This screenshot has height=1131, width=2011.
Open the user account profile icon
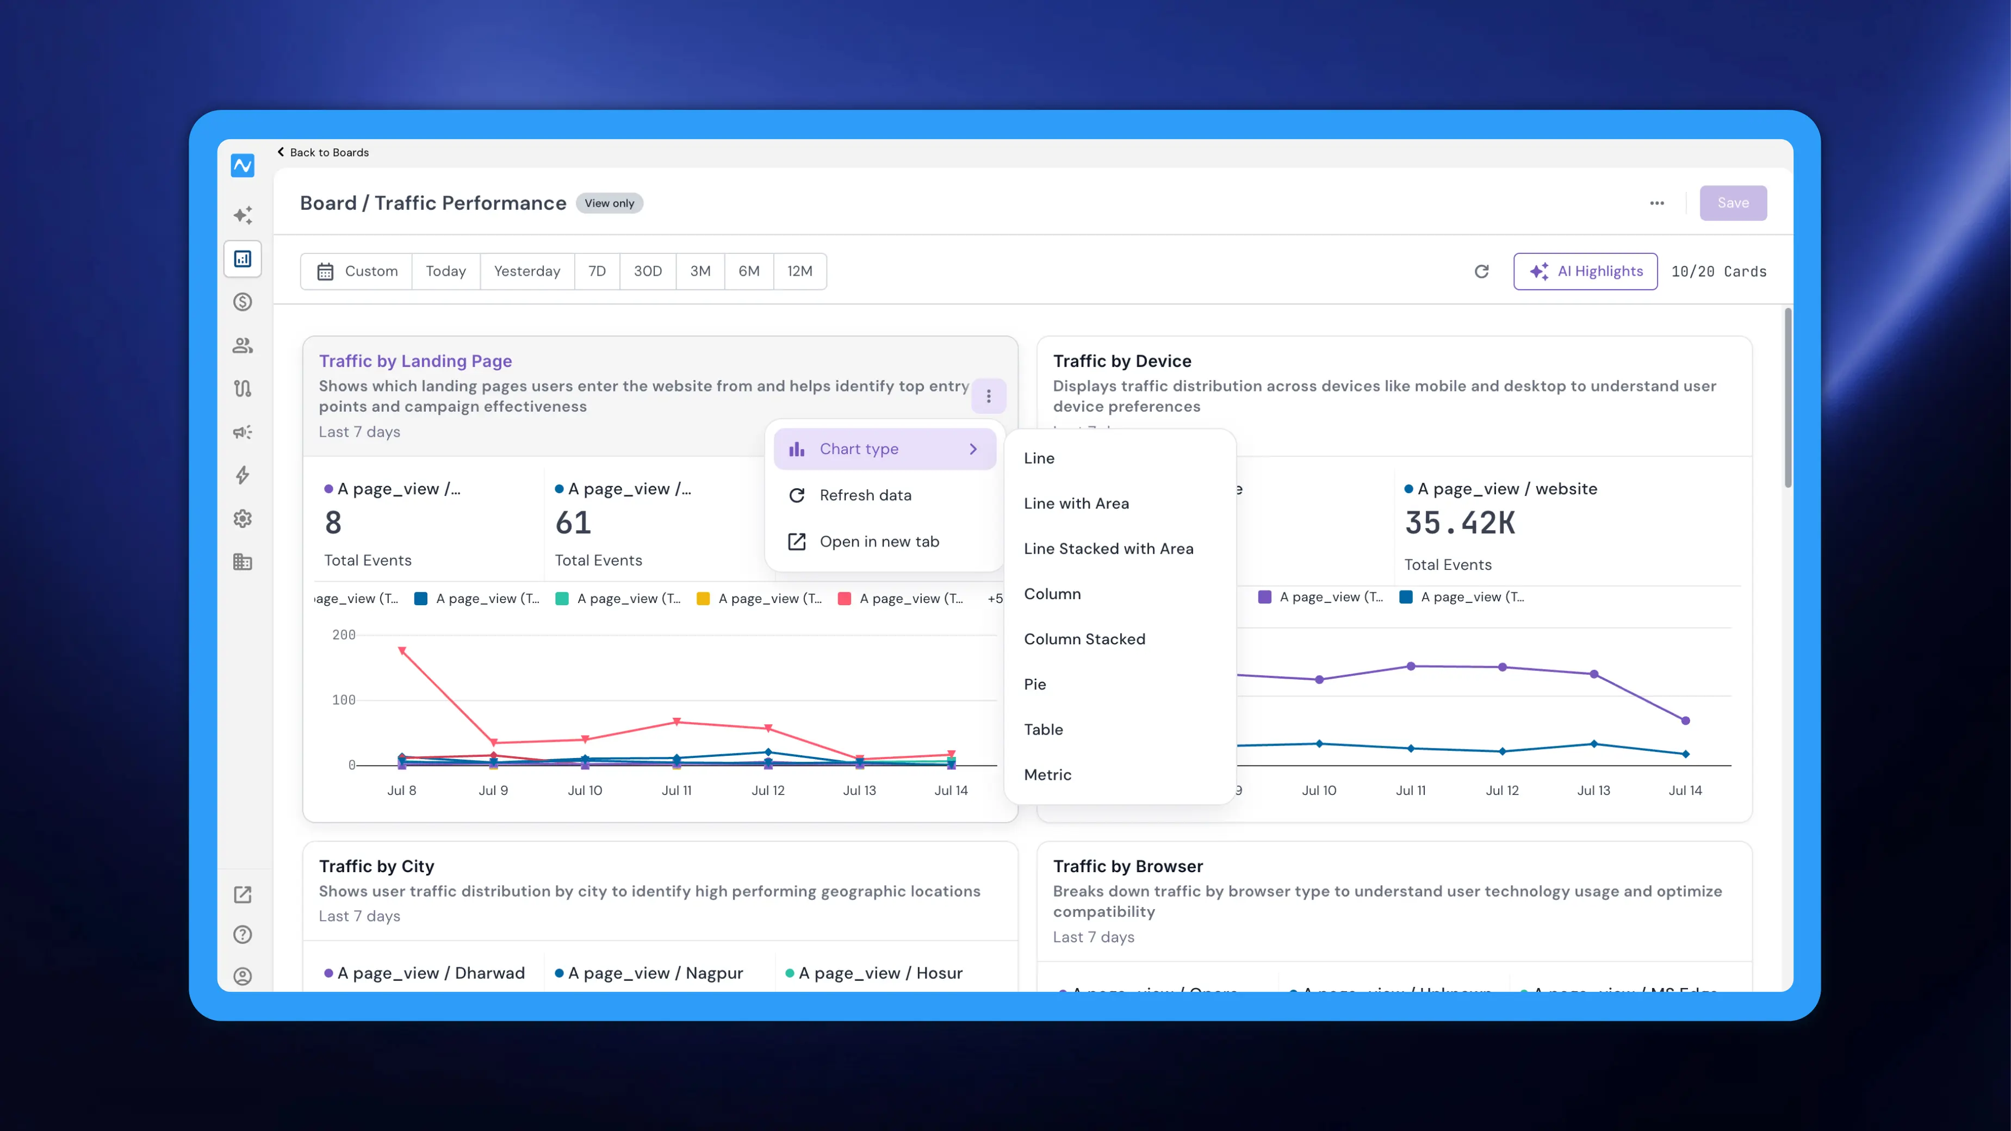[x=243, y=975]
